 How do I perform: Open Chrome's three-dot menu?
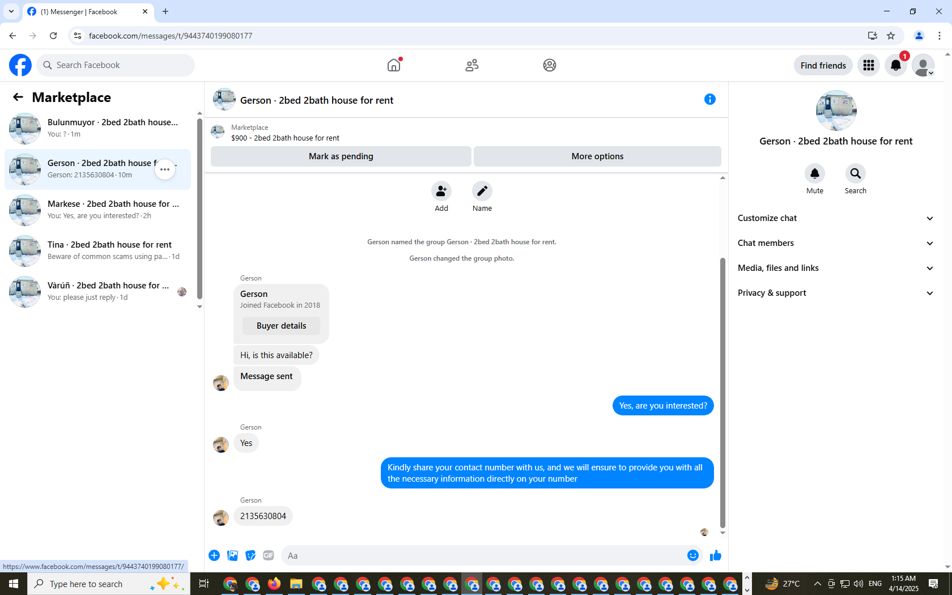click(940, 36)
